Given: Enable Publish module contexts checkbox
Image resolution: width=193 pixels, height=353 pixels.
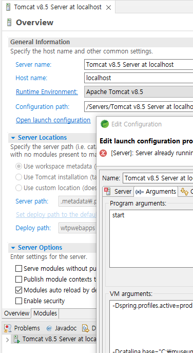Looking at the screenshot, I should [x=18, y=280].
